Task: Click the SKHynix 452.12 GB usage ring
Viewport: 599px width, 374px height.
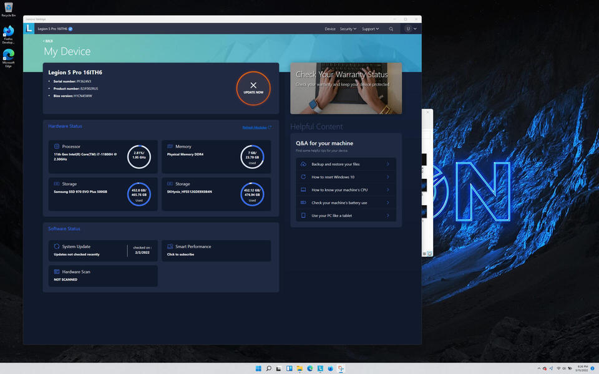Action: [x=252, y=194]
